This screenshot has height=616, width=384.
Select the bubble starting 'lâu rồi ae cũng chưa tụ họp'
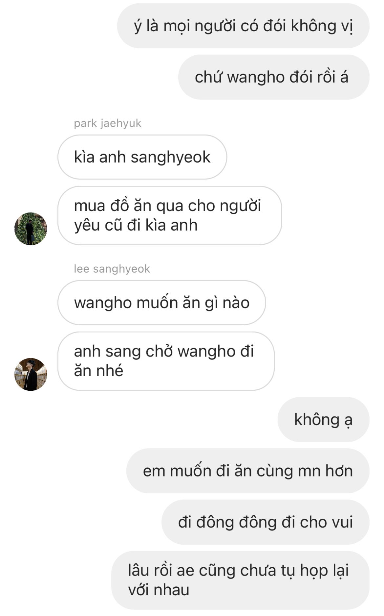[x=240, y=580]
